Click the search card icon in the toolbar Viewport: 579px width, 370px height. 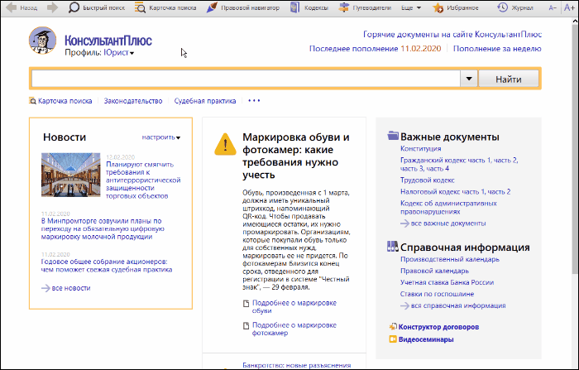[x=140, y=7]
